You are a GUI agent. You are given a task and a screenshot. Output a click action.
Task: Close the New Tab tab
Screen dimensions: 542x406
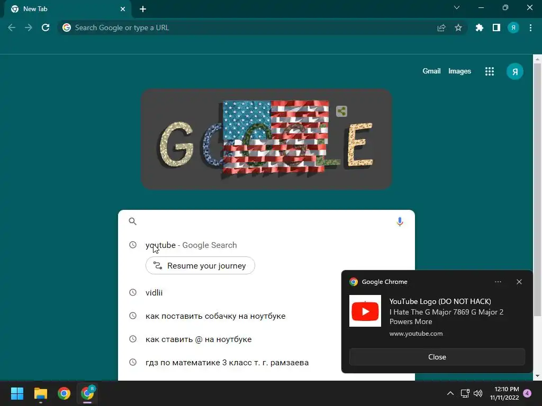tap(123, 9)
